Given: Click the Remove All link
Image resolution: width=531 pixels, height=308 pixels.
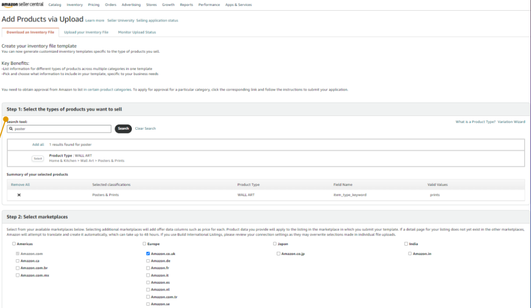Looking at the screenshot, I should point(20,185).
